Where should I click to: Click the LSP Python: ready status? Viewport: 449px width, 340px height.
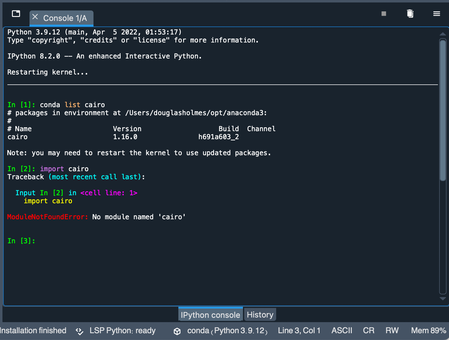(x=122, y=331)
